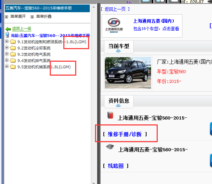
Task: Open the 维修手册/诊断 link
Action: (125, 134)
